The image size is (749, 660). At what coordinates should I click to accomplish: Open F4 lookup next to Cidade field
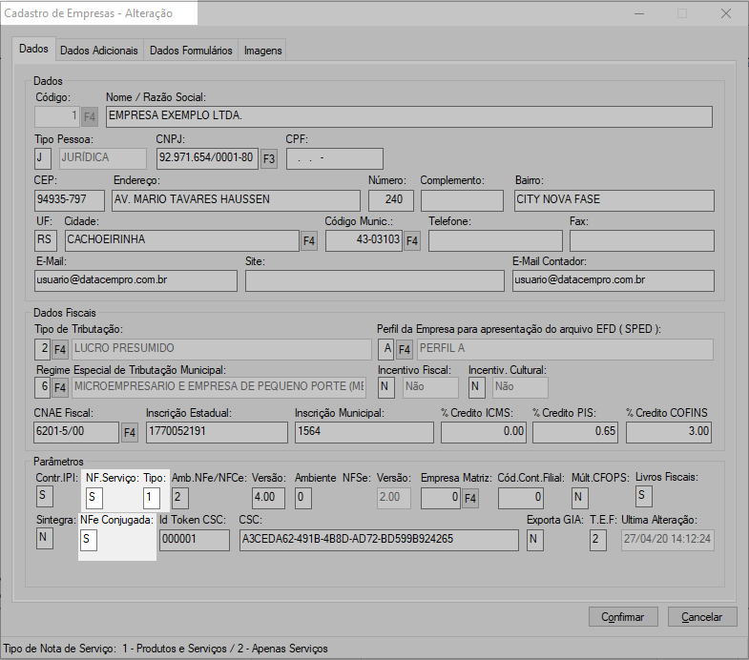(x=309, y=240)
